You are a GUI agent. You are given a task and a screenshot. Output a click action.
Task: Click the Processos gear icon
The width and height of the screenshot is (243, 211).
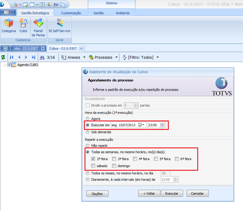point(91,57)
